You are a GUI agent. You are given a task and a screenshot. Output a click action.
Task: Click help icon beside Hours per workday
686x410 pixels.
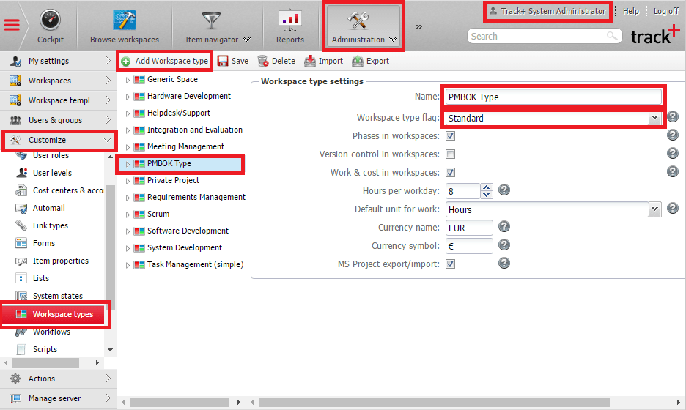[x=504, y=190]
